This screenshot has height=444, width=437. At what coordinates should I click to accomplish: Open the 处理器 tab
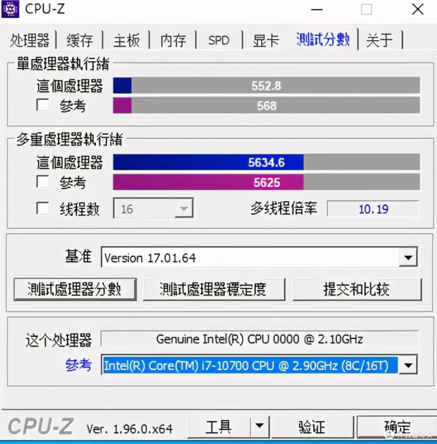30,40
